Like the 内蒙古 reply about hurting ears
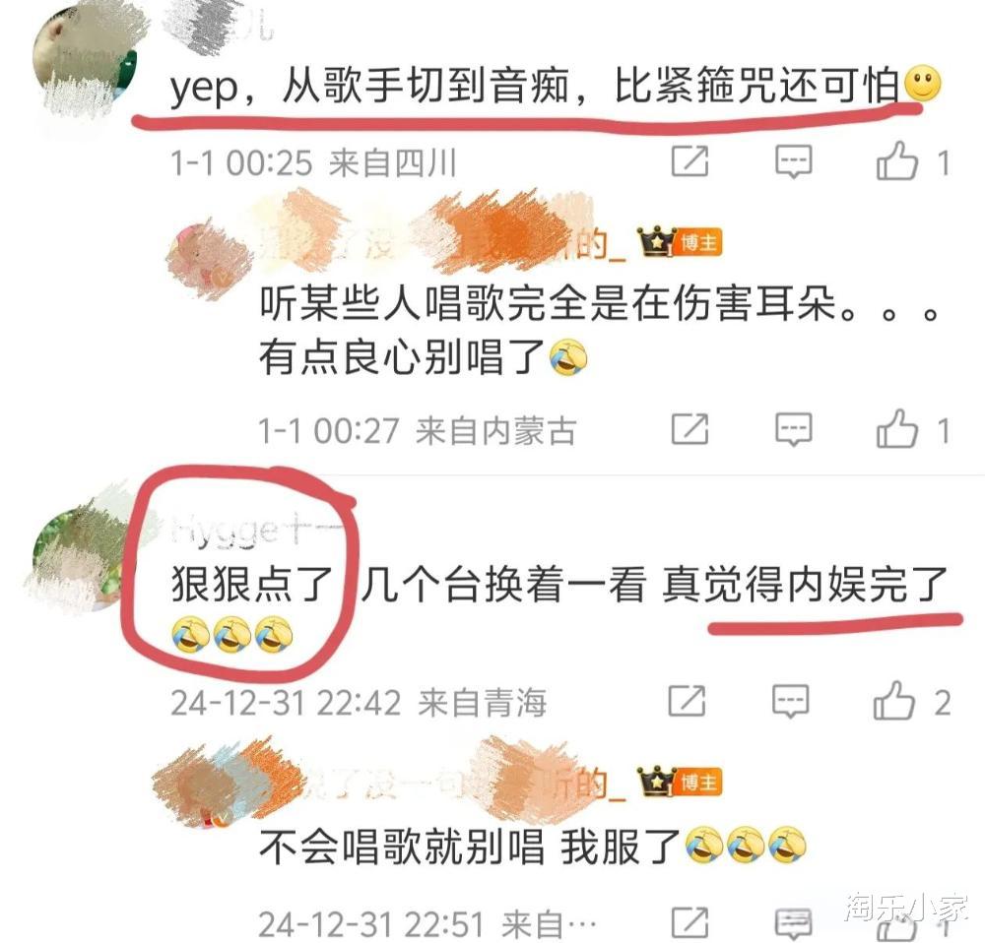The width and height of the screenshot is (985, 943). point(897,429)
